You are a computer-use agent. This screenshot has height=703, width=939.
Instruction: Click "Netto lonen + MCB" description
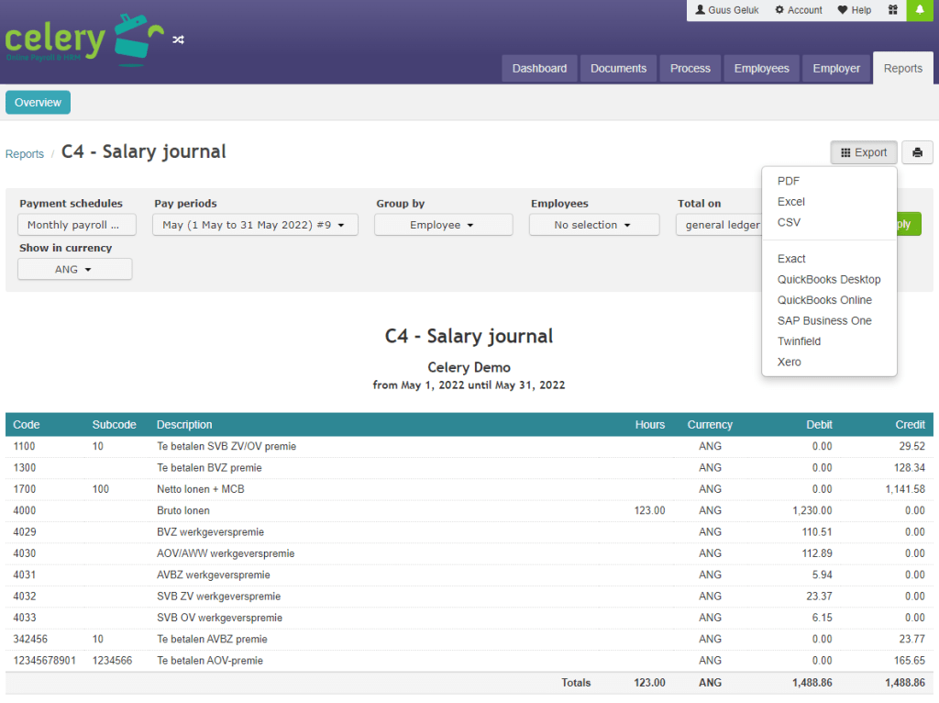201,490
